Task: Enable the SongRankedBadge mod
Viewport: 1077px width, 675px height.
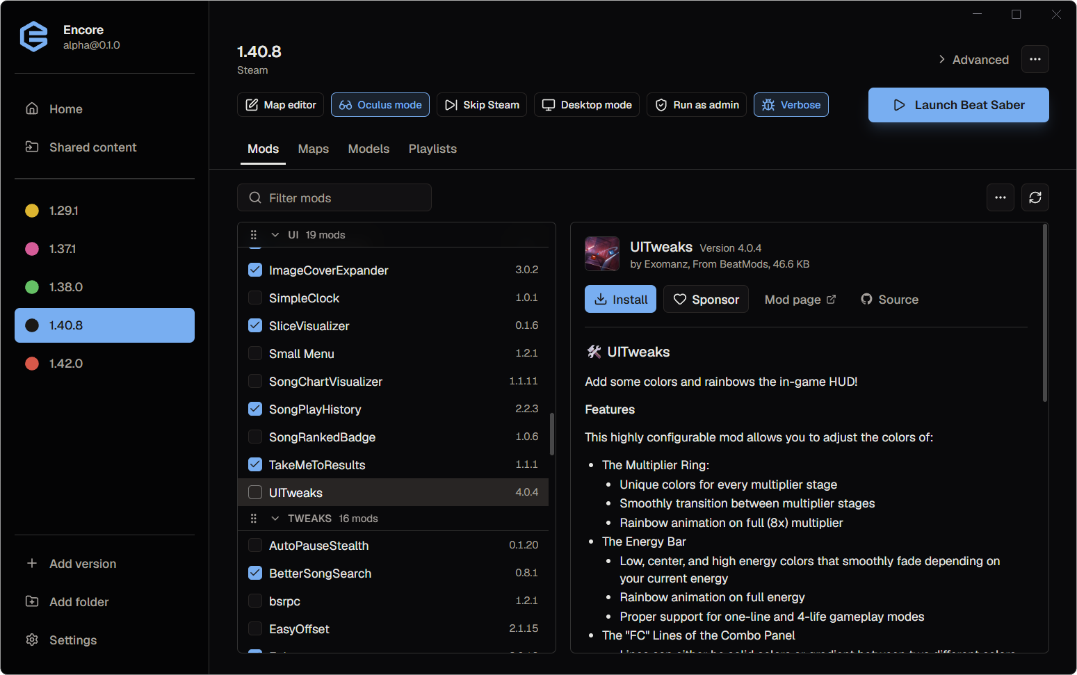Action: click(255, 437)
